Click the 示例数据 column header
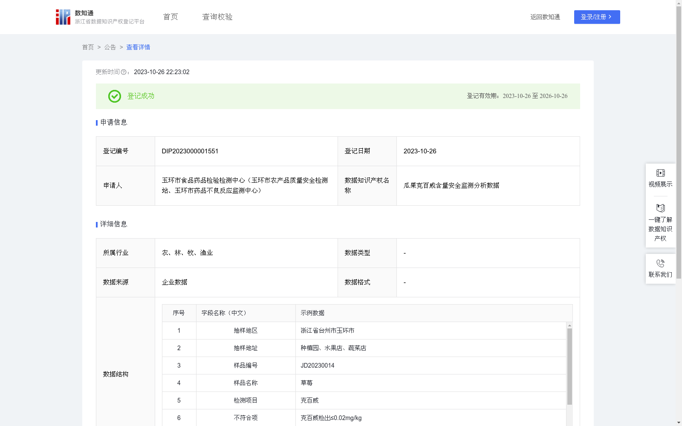This screenshot has height=426, width=682. pos(434,313)
